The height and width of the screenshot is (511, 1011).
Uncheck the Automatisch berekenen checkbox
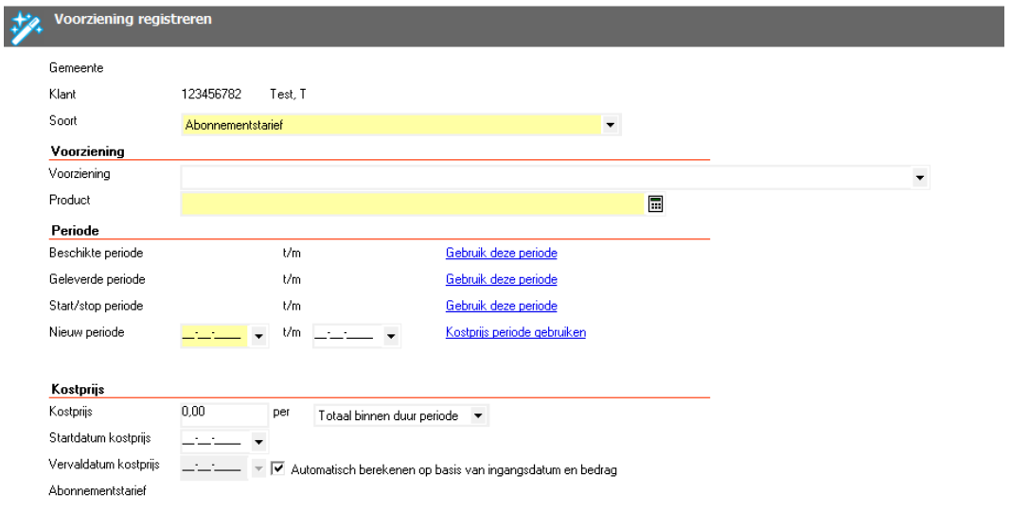[x=278, y=467]
